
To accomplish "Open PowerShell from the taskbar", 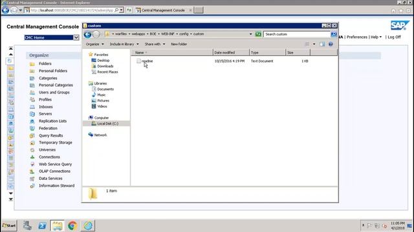I will point(42,226).
